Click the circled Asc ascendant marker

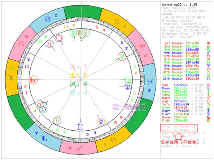pyautogui.click(x=33, y=80)
